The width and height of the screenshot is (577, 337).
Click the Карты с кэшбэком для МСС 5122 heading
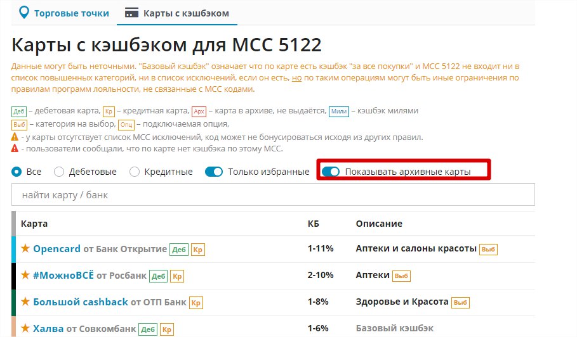(x=167, y=45)
